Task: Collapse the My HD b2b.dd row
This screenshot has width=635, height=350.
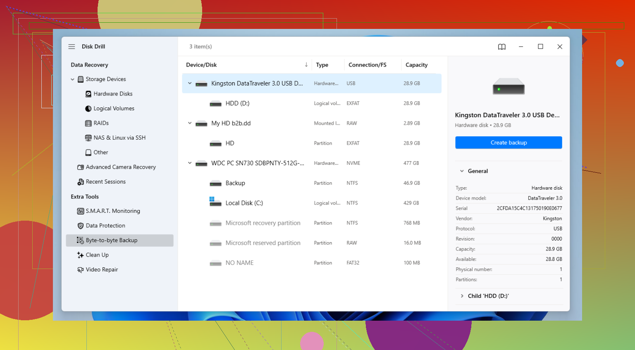Action: [x=190, y=123]
